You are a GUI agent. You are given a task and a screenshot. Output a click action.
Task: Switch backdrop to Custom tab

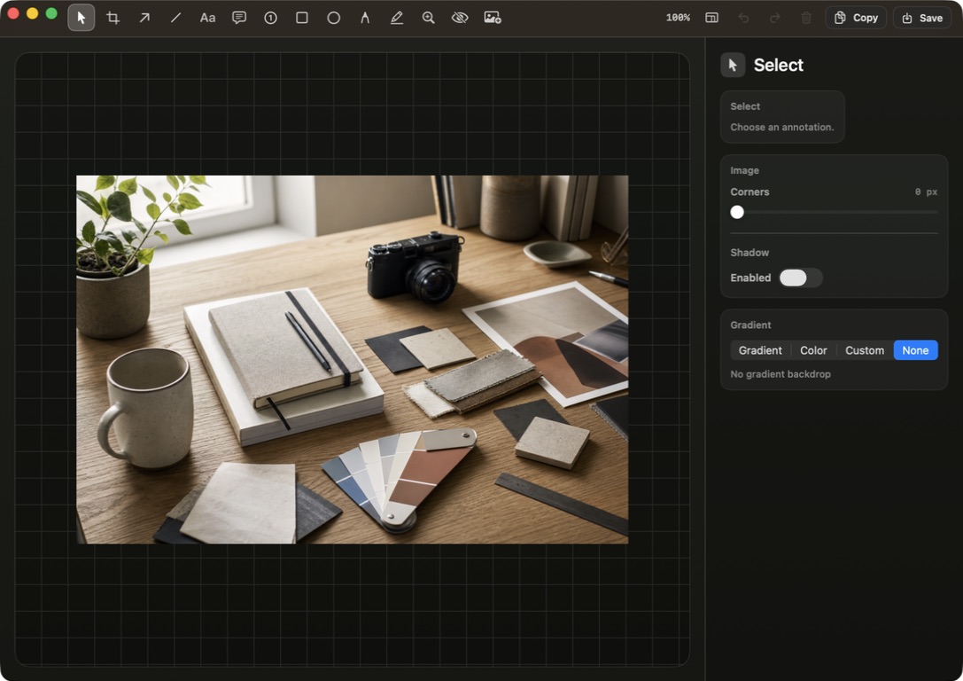(x=865, y=350)
